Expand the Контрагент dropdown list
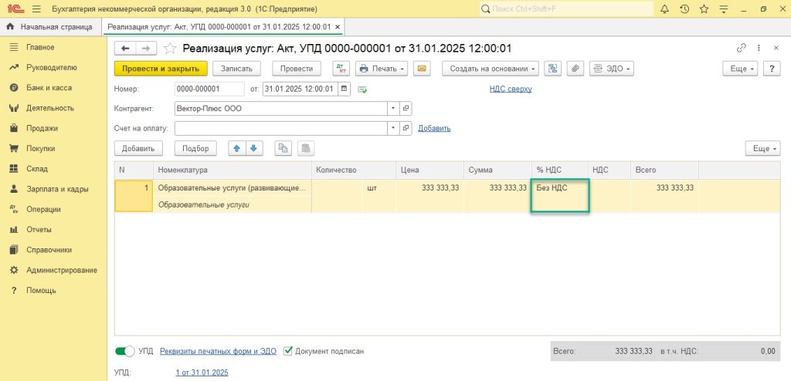 [x=392, y=109]
